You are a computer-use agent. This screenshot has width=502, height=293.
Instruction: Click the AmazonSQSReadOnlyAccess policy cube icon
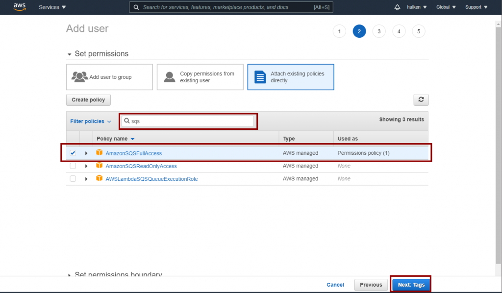click(x=100, y=166)
